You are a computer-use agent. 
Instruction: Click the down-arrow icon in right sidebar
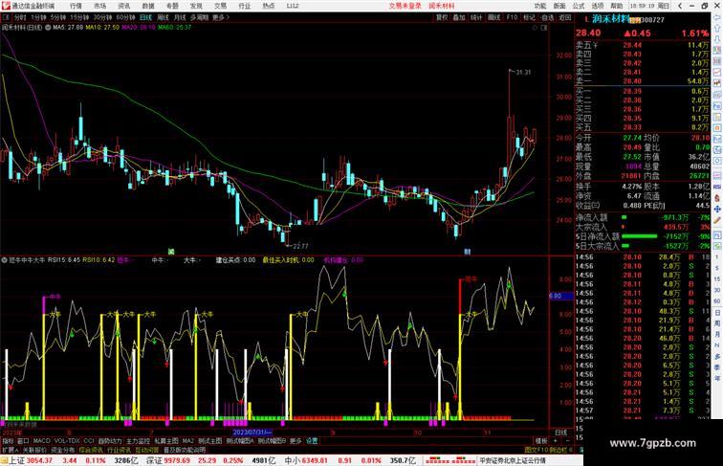(x=717, y=39)
